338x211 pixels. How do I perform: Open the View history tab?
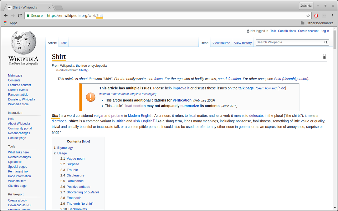pyautogui.click(x=243, y=43)
